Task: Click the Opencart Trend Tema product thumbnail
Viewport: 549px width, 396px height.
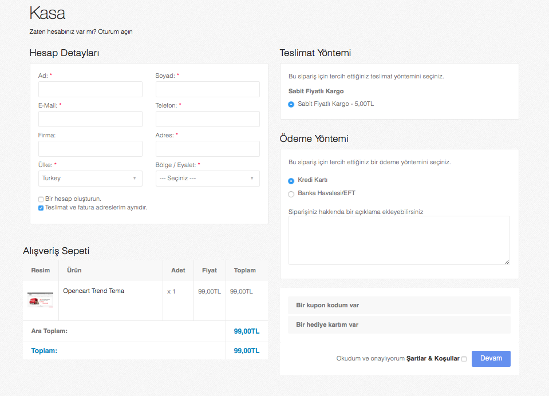Action: [x=40, y=300]
